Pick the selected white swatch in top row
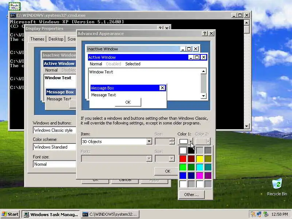Screen dimensions: 292x219 [x=183, y=150]
